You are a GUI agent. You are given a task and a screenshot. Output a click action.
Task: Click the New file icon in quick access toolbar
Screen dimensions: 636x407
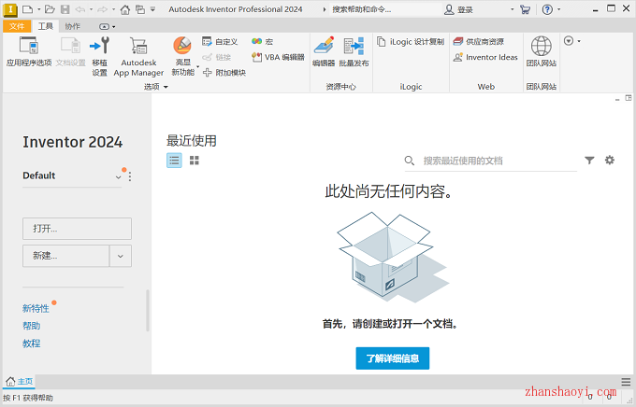[27, 9]
